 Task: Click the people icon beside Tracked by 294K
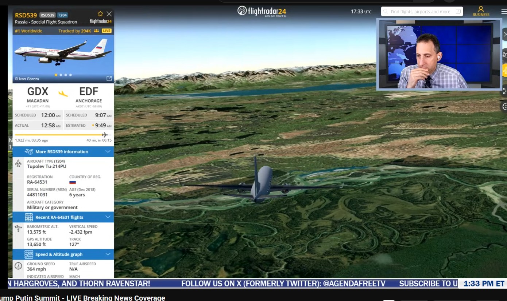point(96,31)
